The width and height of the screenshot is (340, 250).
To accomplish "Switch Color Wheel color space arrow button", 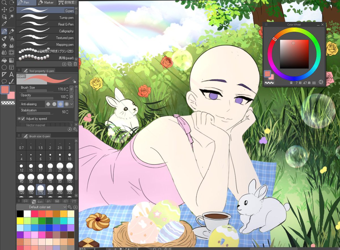I will tap(321, 82).
